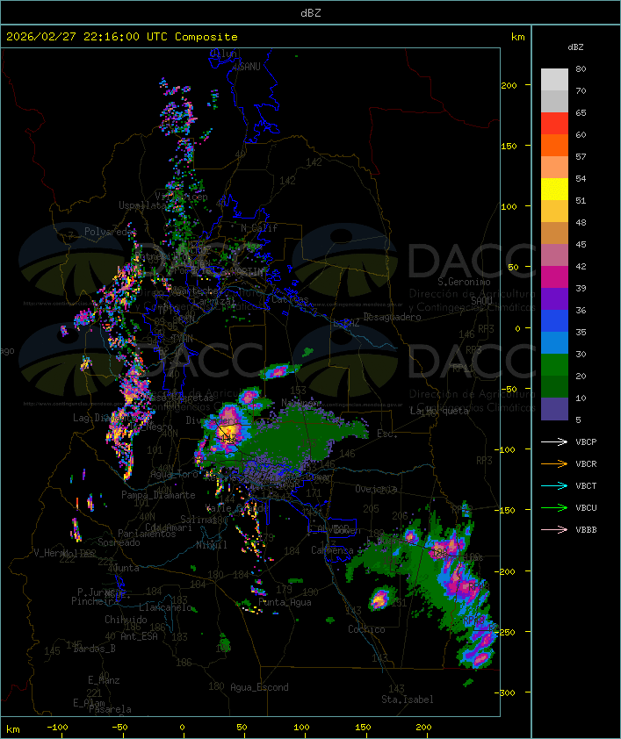Click the "Uspallata" map label

coord(142,205)
